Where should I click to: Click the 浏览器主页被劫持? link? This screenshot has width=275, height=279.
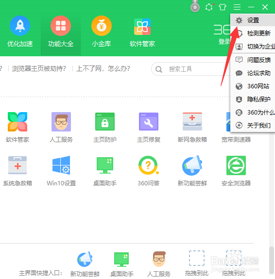39,69
